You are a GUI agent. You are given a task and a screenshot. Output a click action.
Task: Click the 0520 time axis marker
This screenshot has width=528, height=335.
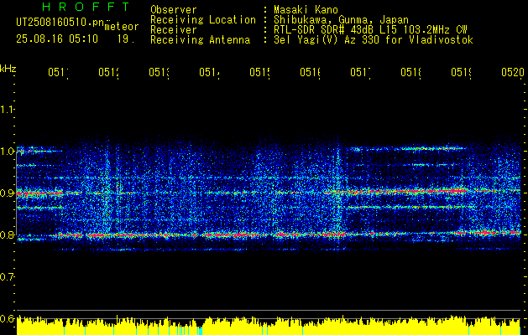pos(513,72)
